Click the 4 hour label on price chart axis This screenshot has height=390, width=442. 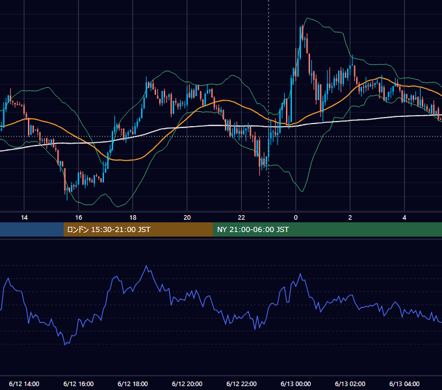404,218
